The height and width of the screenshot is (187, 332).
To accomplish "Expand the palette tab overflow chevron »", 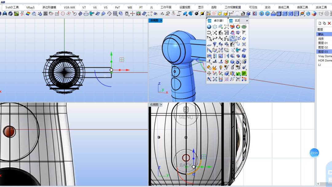I will coord(247,21).
